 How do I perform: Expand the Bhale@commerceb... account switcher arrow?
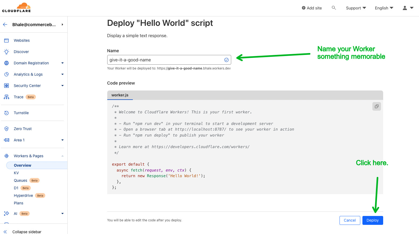(62, 25)
